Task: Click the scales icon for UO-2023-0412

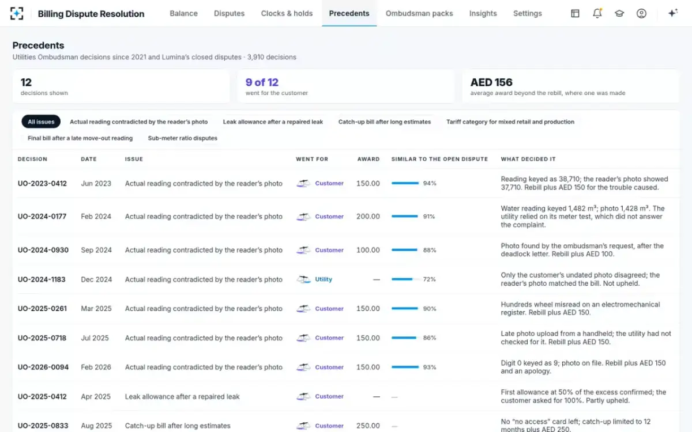Action: coord(303,183)
